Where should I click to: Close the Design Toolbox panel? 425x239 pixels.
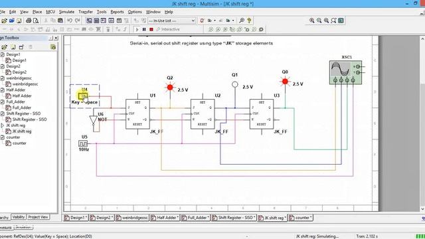click(x=56, y=38)
